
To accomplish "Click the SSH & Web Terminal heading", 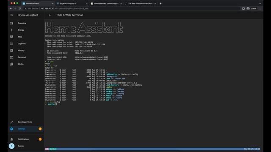I will coord(69,15).
